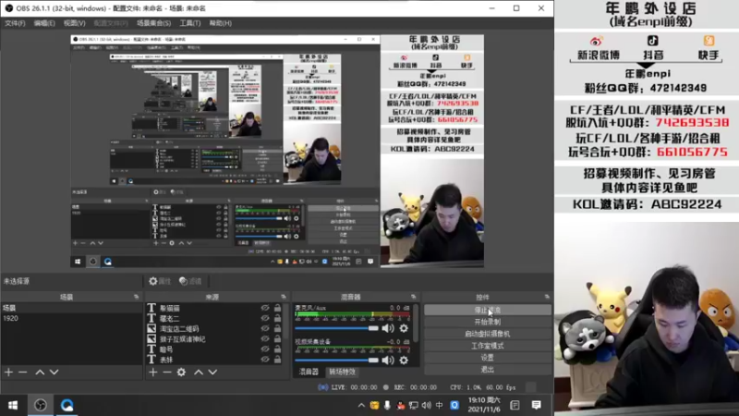Undock the 场景 panel using its float icon
Screen dimensions: 739x416
tap(136, 297)
